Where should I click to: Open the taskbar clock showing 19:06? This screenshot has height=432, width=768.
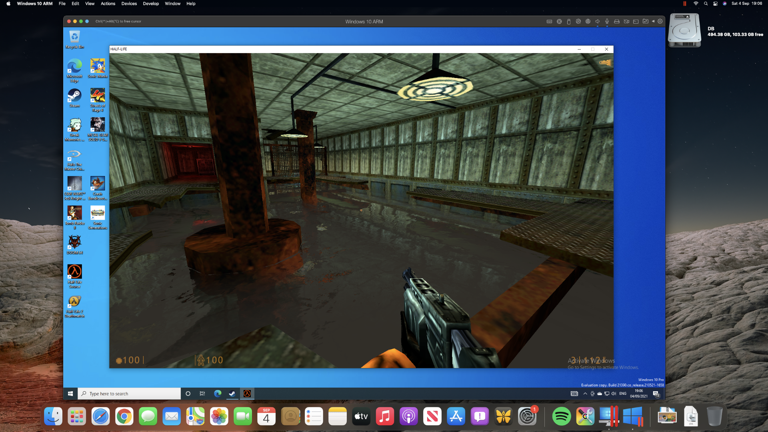(639, 394)
